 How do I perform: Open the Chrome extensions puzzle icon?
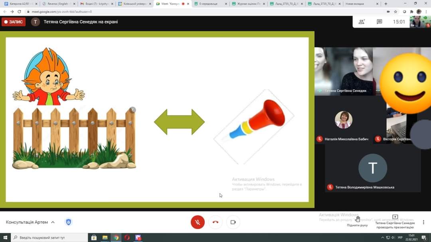point(411,12)
